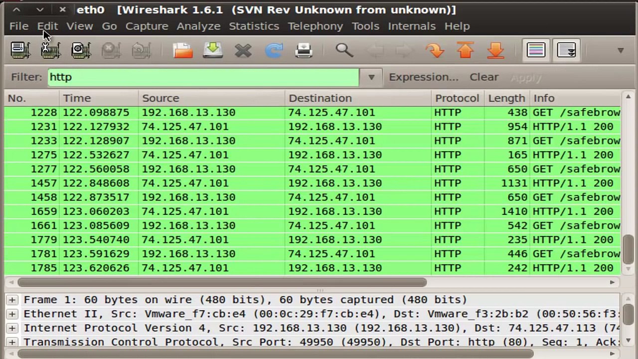Select packet number 1457
The image size is (638, 359).
[313, 183]
